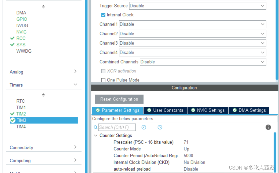Click auto-reload preload value Disable

click(191, 169)
